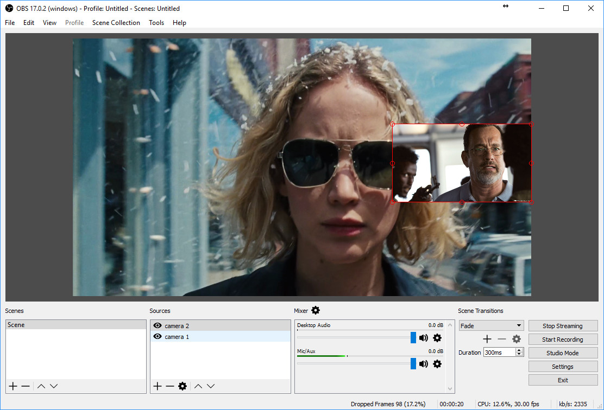Open Mixer settings gear beside Mixer label
604x410 pixels.
(x=316, y=310)
